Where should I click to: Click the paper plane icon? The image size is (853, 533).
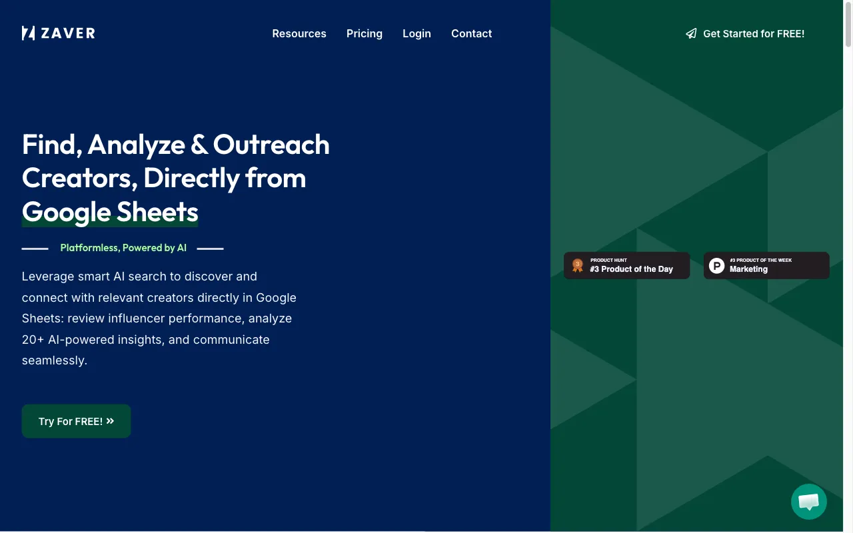[691, 33]
